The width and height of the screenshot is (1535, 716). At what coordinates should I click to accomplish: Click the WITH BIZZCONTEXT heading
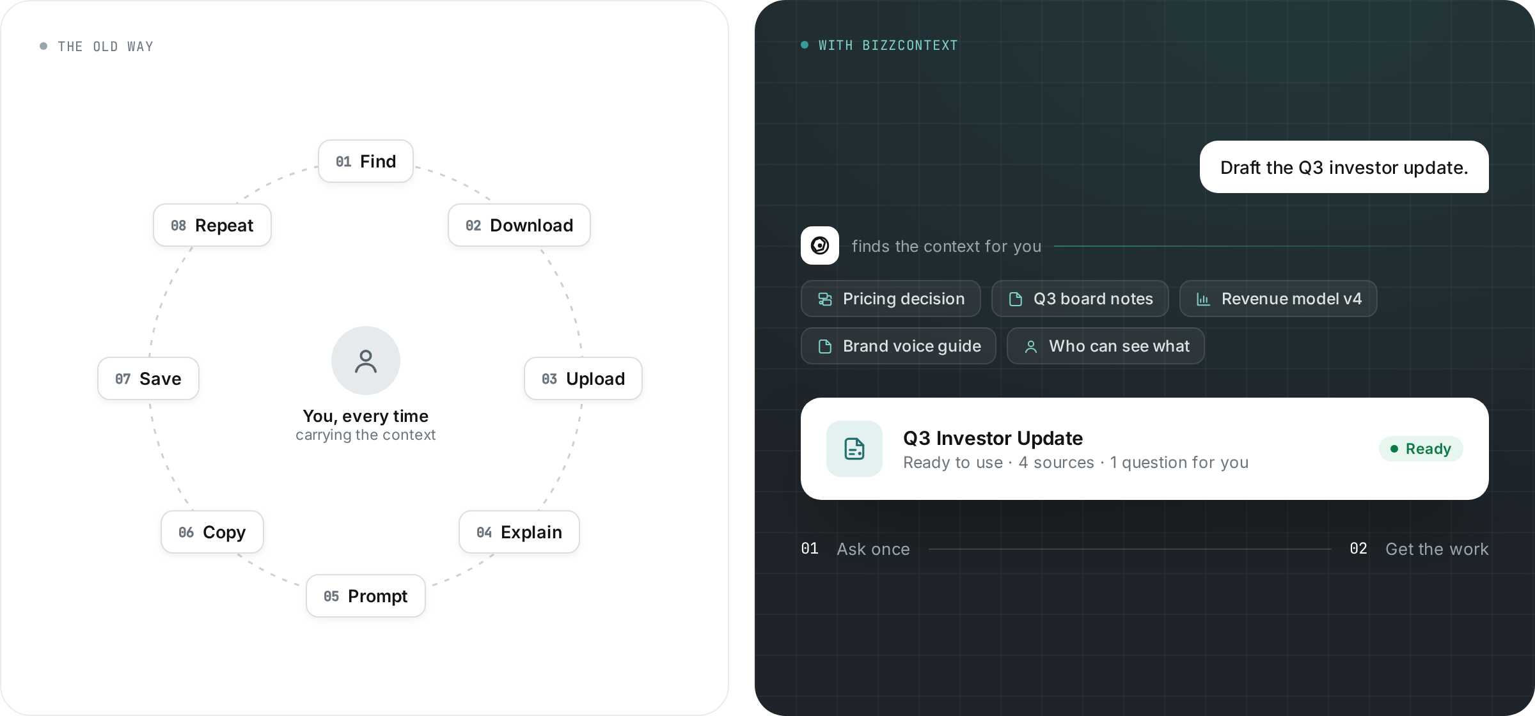tap(888, 45)
